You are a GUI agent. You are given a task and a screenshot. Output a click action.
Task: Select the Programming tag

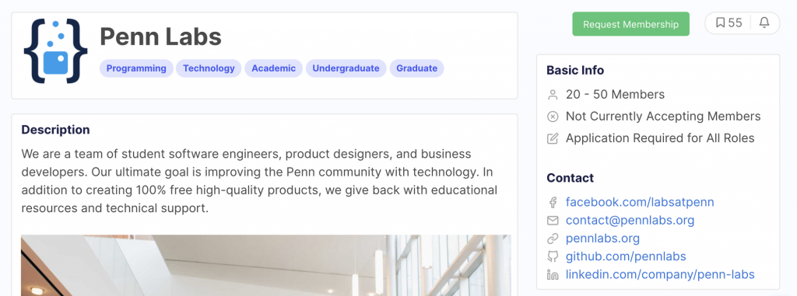click(x=136, y=68)
